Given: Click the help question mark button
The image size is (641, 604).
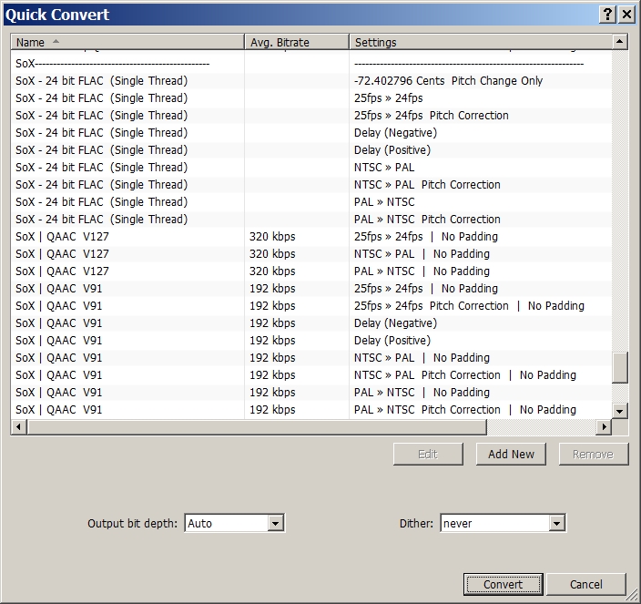Looking at the screenshot, I should tap(607, 15).
